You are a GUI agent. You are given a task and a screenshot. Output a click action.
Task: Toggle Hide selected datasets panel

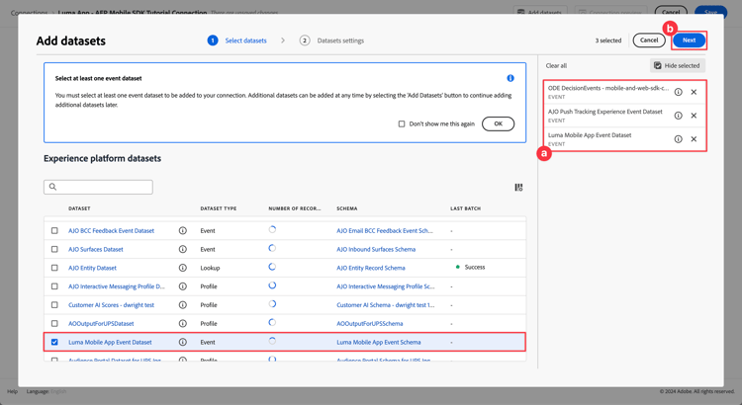[x=677, y=65]
